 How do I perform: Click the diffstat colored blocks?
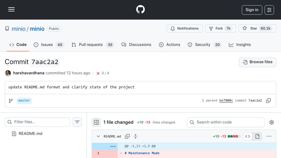[x=234, y=137]
